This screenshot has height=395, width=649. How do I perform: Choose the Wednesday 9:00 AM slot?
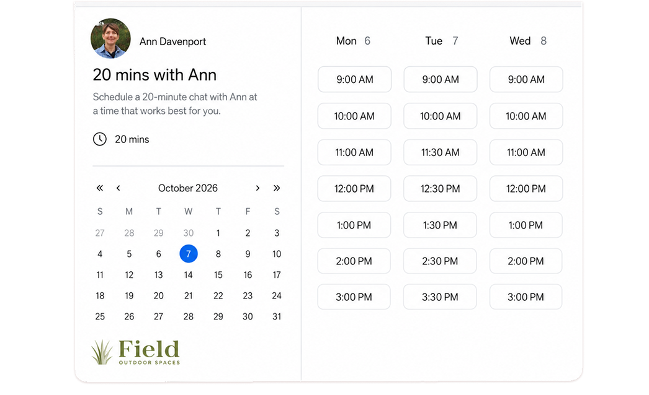(526, 79)
